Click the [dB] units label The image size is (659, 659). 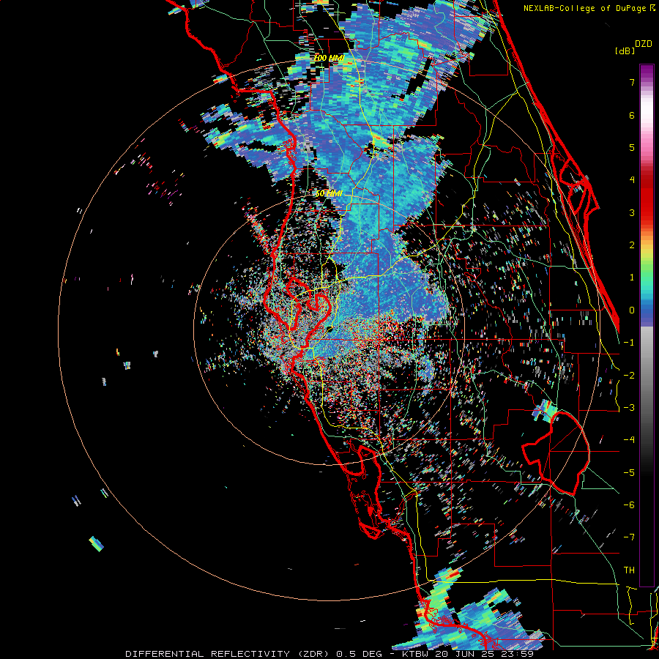pos(625,51)
